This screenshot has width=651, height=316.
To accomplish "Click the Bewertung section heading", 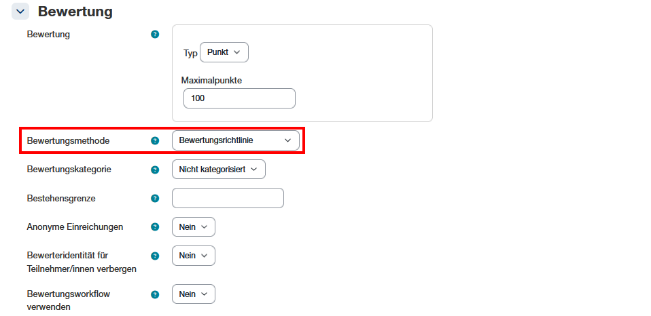I will click(x=75, y=12).
